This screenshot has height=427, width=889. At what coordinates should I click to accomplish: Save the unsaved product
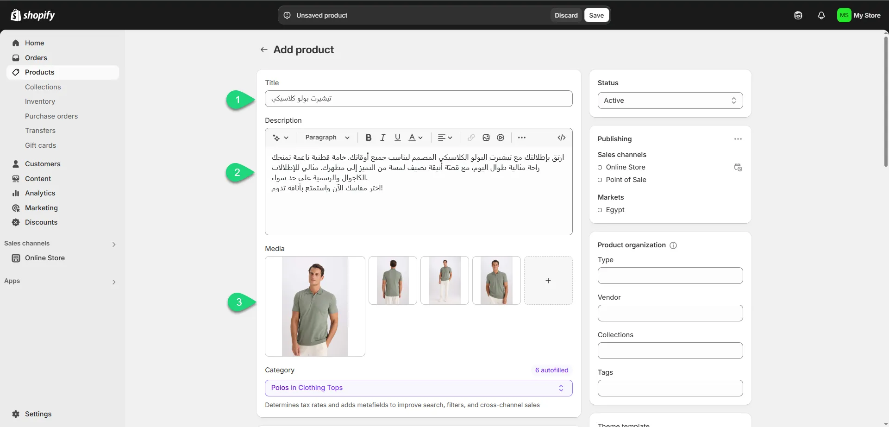596,15
